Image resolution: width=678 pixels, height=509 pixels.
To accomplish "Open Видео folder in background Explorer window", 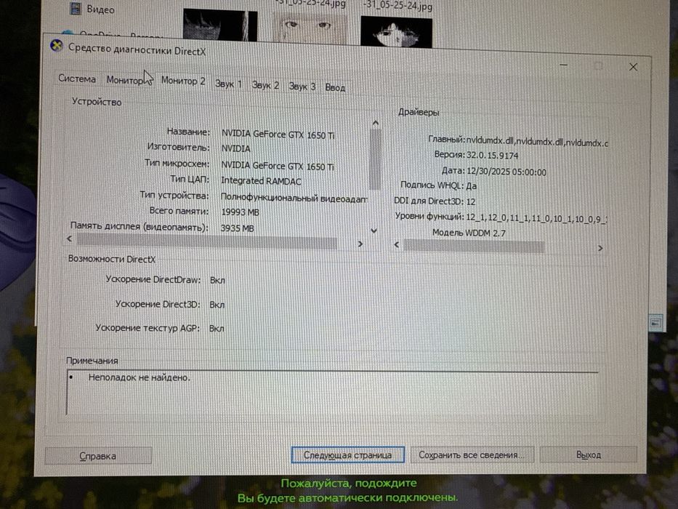I will [92, 9].
